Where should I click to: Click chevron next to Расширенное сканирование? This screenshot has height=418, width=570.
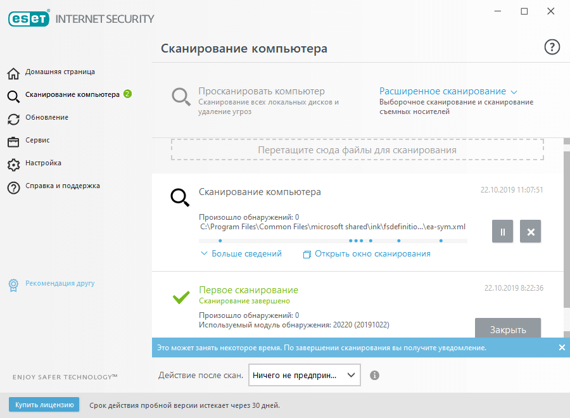click(514, 92)
